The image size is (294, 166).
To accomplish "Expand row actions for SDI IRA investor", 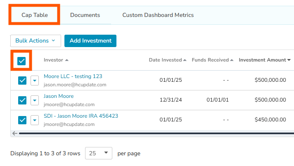I will pyautogui.click(x=35, y=120).
